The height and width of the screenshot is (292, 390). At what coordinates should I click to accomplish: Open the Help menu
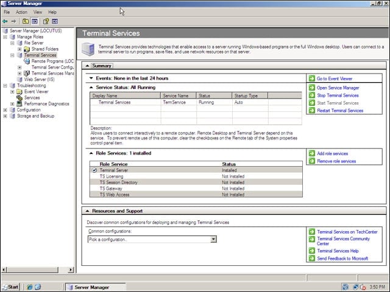pyautogui.click(x=52, y=12)
